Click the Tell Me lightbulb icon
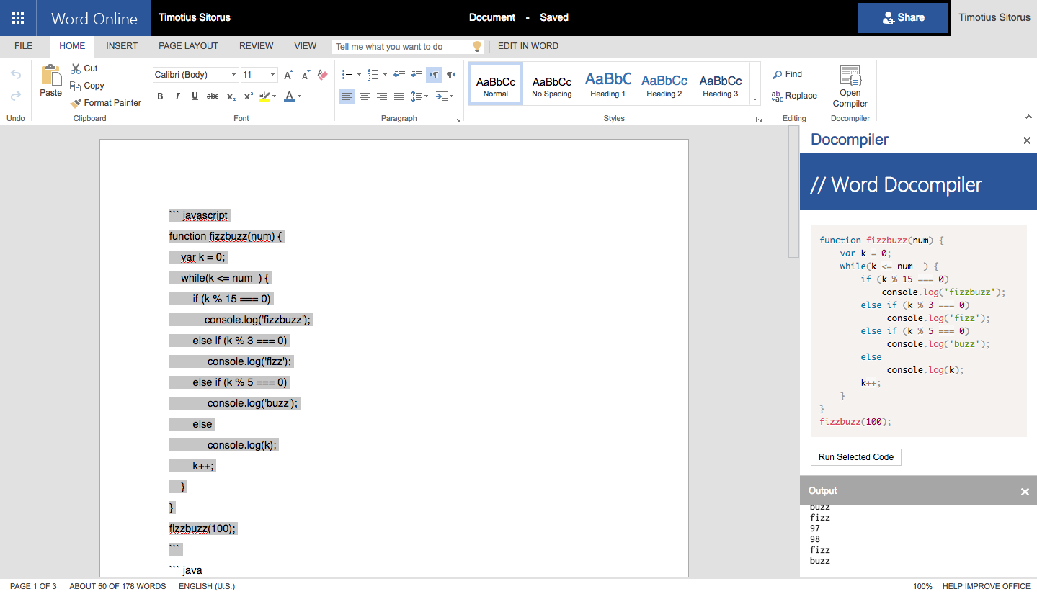The width and height of the screenshot is (1037, 594). tap(476, 47)
